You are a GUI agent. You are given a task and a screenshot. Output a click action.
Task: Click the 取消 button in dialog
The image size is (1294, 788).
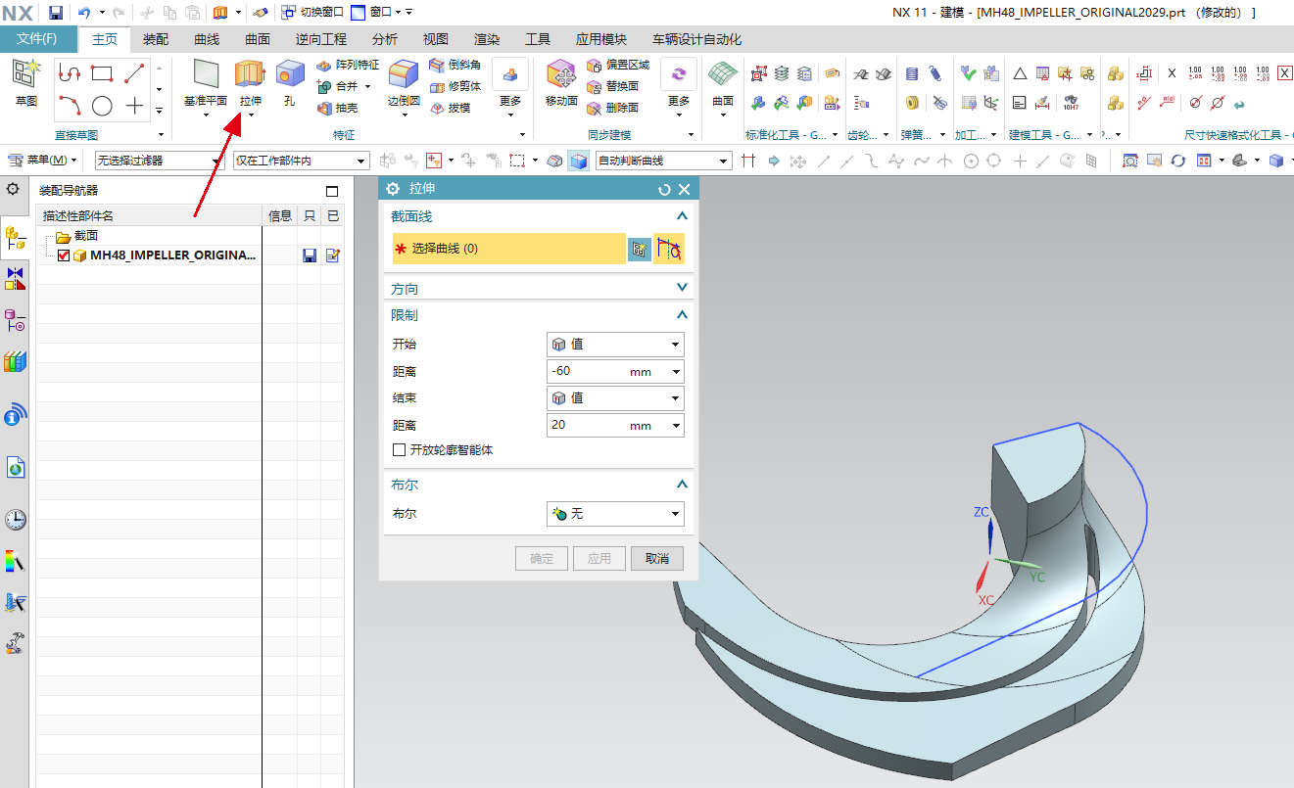click(x=656, y=558)
